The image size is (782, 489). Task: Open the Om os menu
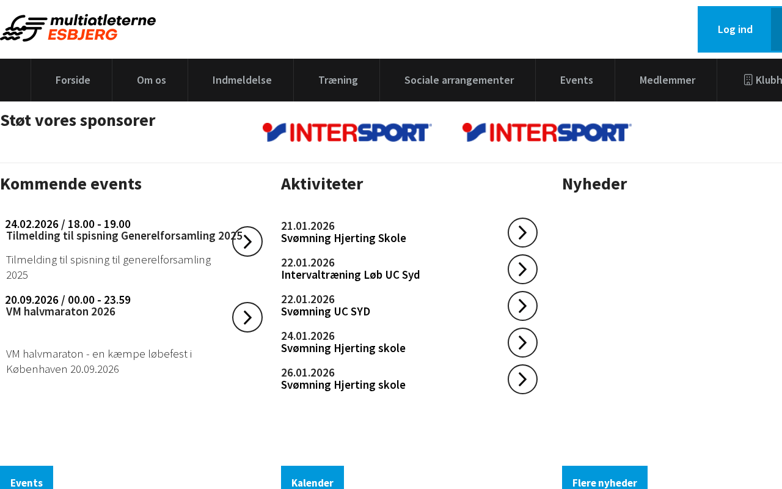(x=152, y=80)
